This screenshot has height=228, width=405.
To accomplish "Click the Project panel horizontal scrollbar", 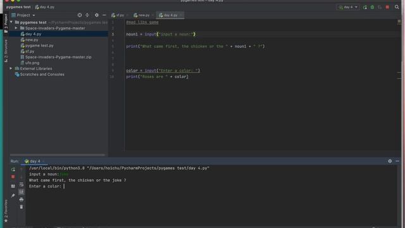I will [x=58, y=155].
